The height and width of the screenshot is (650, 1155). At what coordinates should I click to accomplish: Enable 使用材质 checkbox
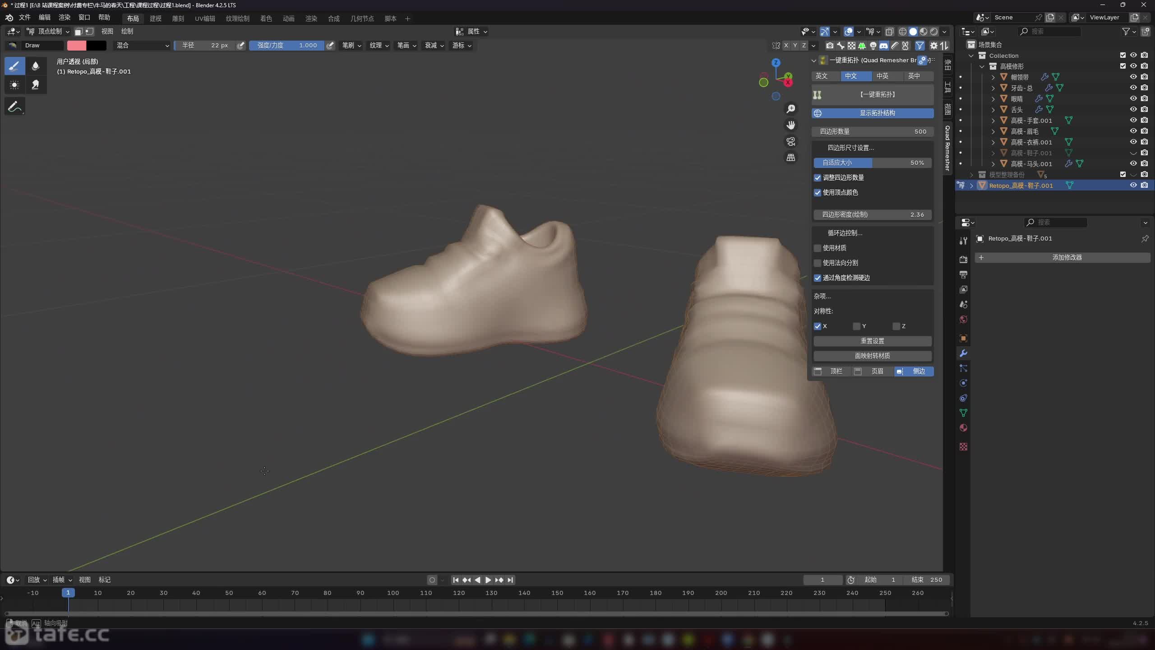click(818, 248)
